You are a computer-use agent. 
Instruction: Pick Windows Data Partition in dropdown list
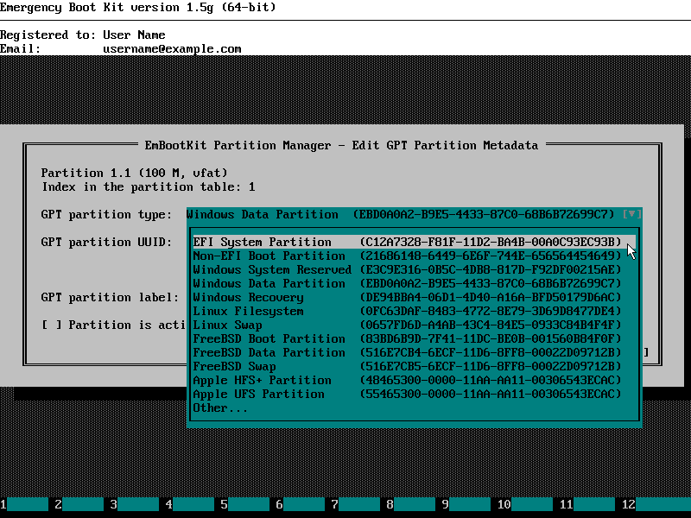click(414, 283)
